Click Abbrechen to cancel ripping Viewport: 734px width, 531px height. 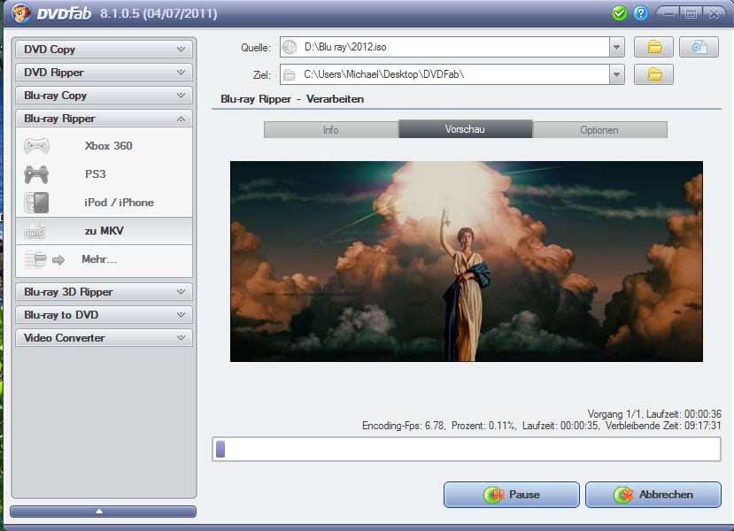coord(653,495)
